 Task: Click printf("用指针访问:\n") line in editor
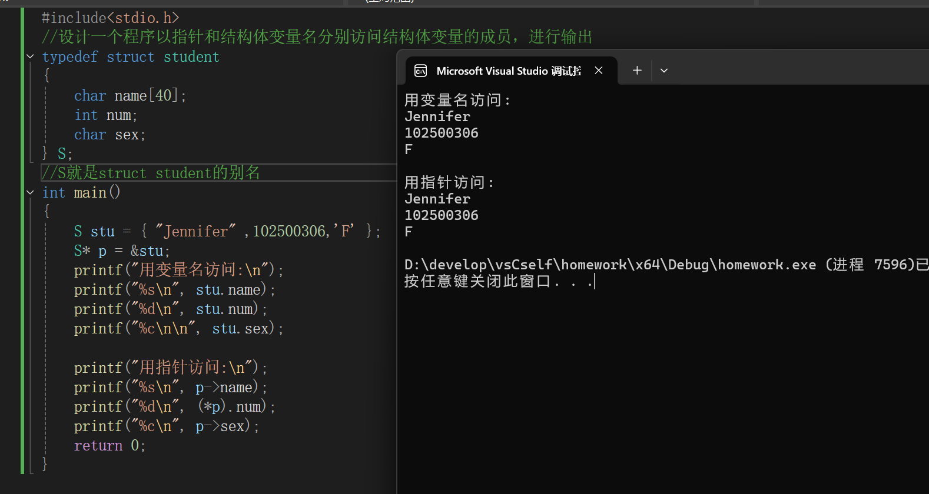coord(171,368)
